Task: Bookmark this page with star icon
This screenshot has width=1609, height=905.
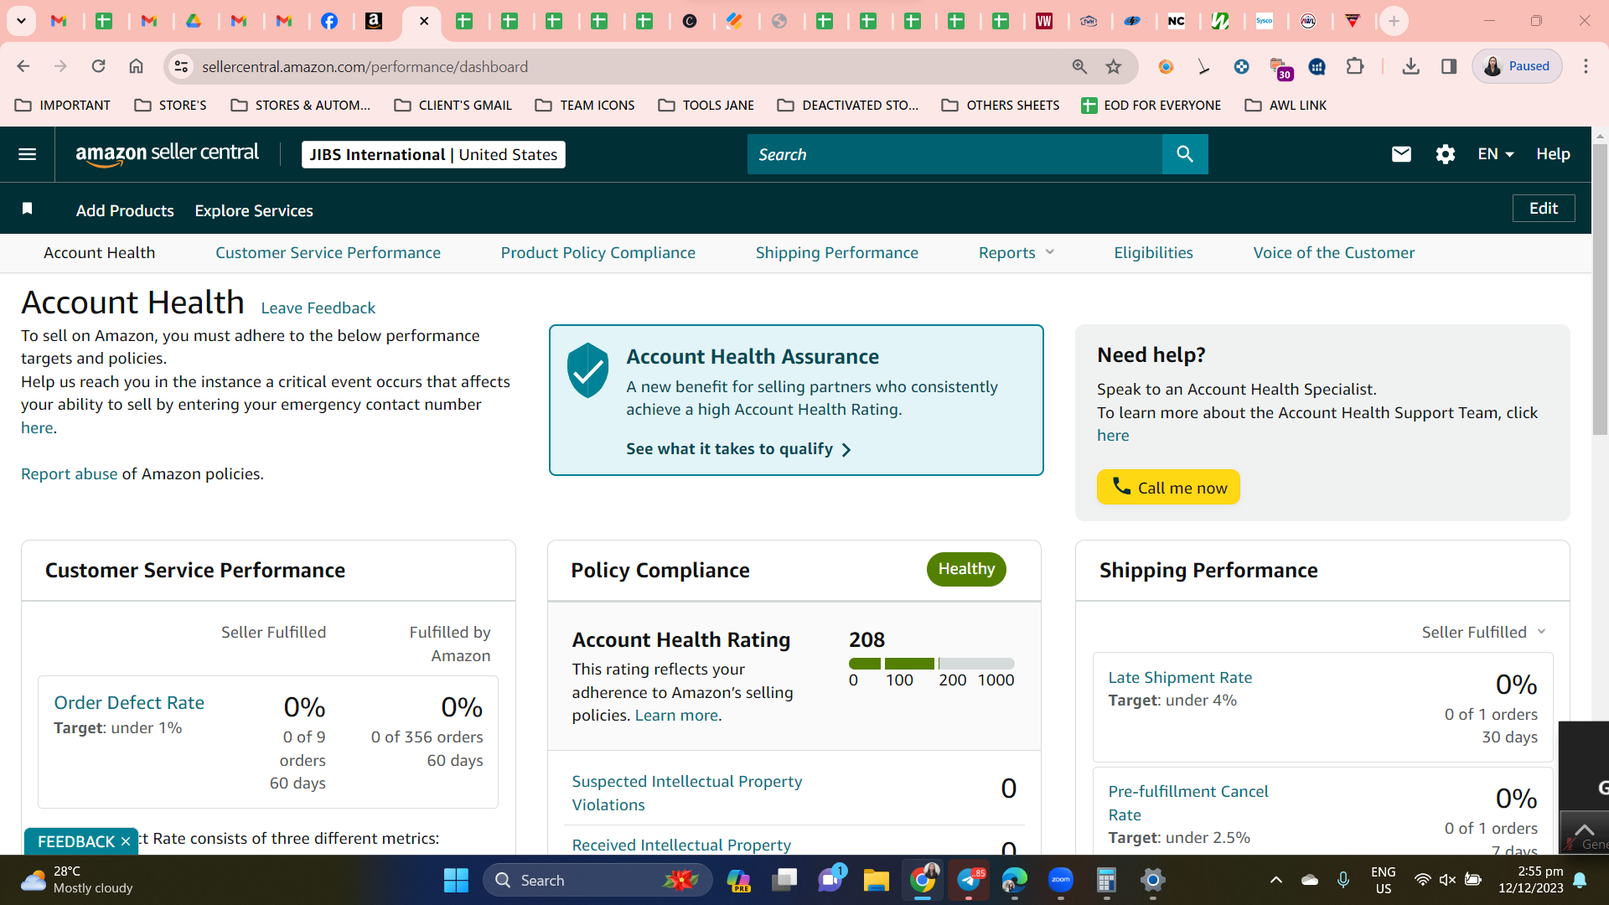Action: pyautogui.click(x=1113, y=66)
